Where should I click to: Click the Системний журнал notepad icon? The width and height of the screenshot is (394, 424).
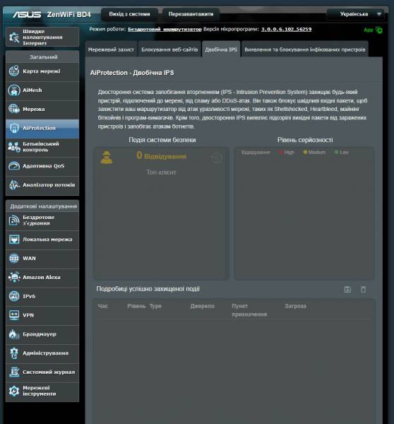(14, 372)
